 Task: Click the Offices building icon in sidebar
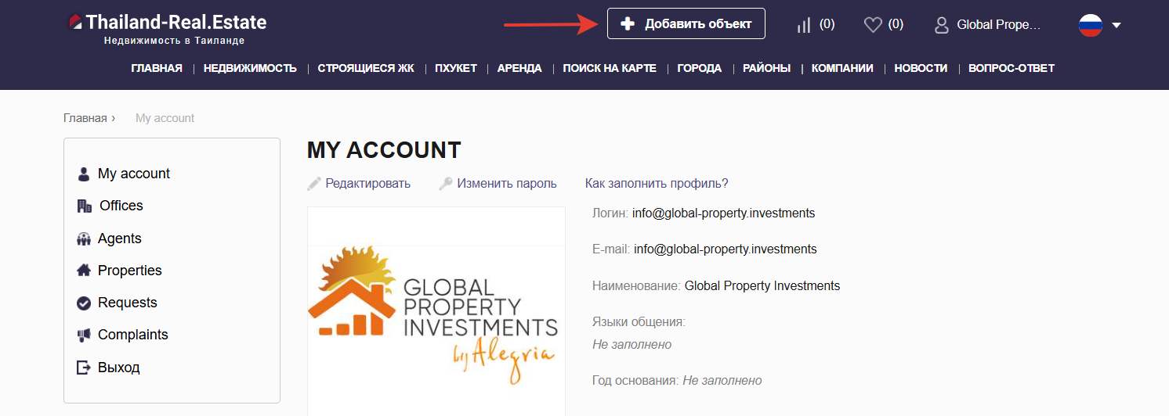coord(84,206)
